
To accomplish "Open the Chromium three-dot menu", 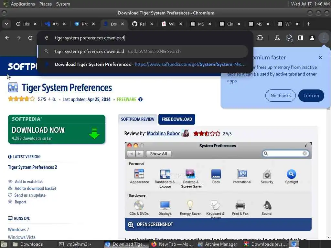I will pos(324,38).
